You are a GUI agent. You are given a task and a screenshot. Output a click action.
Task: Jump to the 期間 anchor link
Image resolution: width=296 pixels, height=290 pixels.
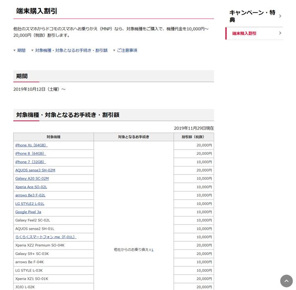[x=21, y=51]
